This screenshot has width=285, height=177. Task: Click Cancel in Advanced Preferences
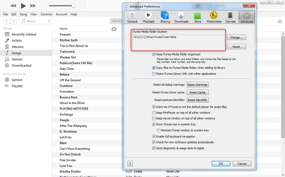(x=242, y=164)
